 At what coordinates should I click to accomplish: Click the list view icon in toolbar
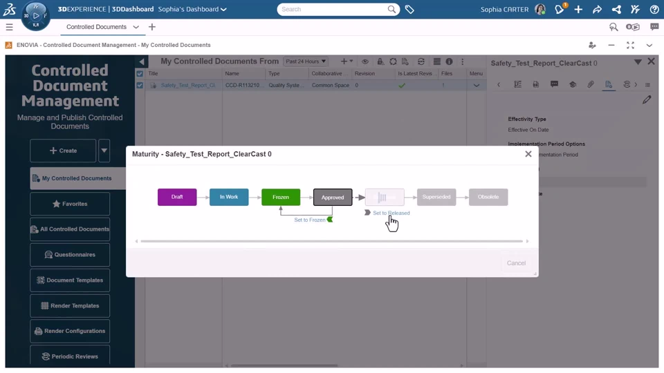pyautogui.click(x=436, y=61)
